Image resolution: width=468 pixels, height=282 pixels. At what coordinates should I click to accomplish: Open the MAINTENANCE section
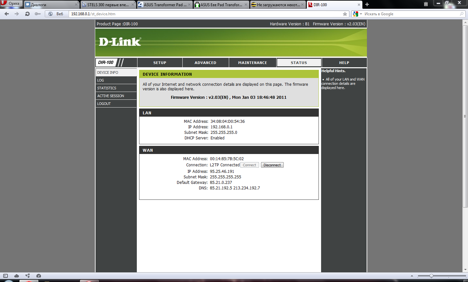click(x=253, y=63)
